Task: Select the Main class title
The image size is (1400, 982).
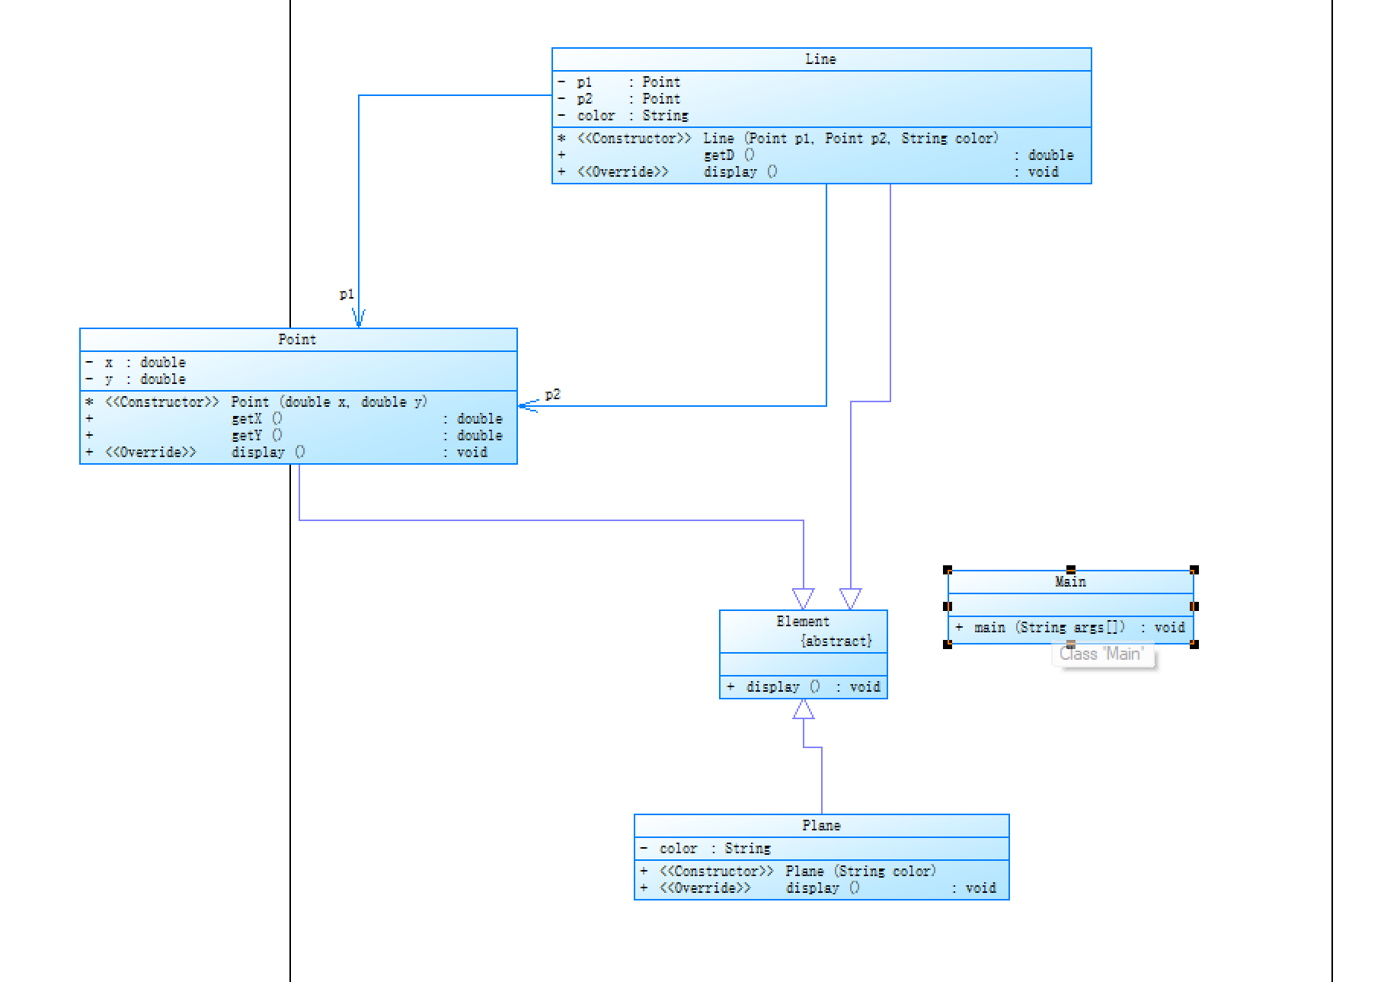Action: point(1070,582)
